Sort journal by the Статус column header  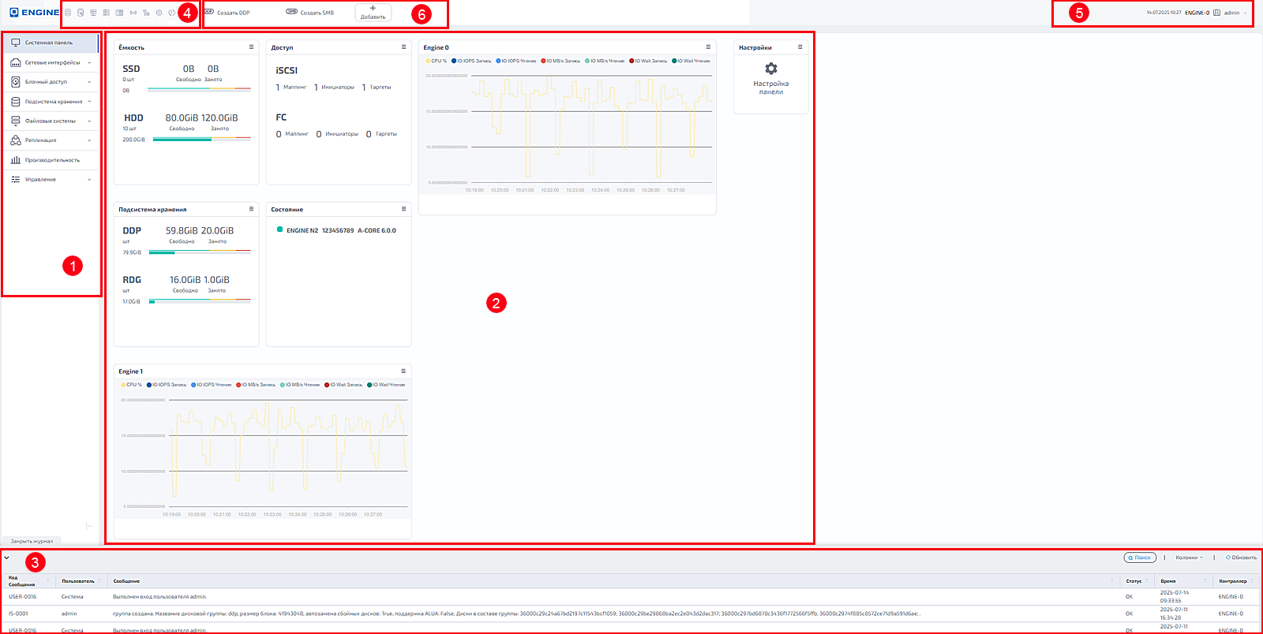(x=1137, y=581)
